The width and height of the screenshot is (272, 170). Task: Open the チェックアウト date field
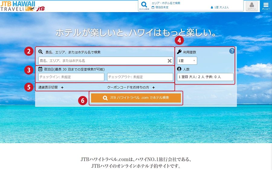(x=140, y=77)
